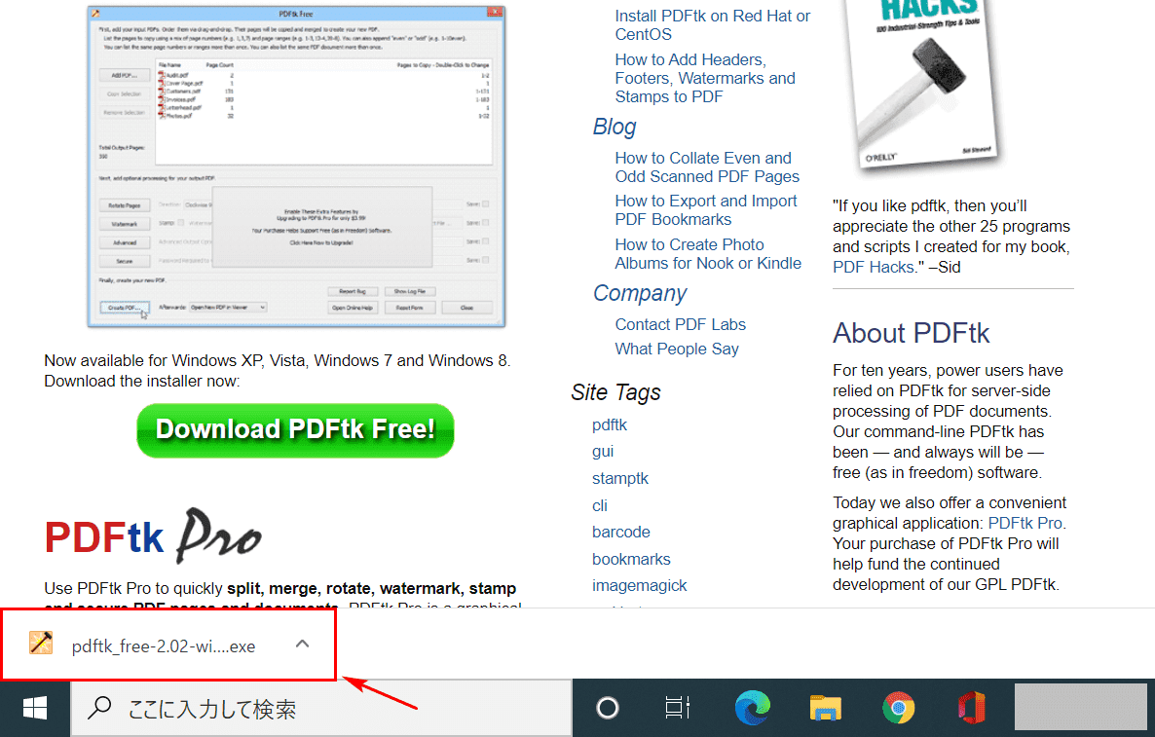Open Cortana circle icon in taskbar
Viewport: 1155px width, 737px height.
tap(608, 709)
